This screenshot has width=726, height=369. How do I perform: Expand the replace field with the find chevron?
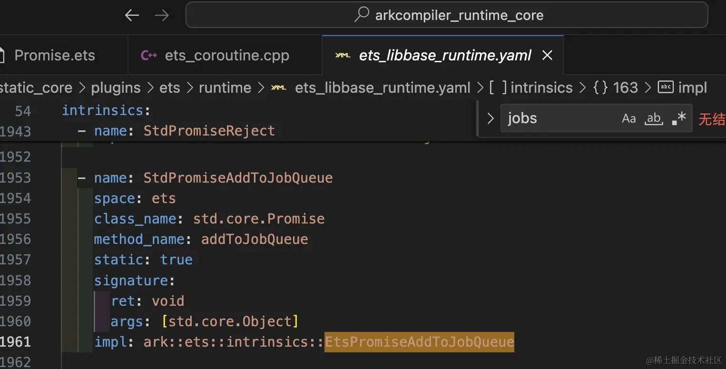click(491, 118)
